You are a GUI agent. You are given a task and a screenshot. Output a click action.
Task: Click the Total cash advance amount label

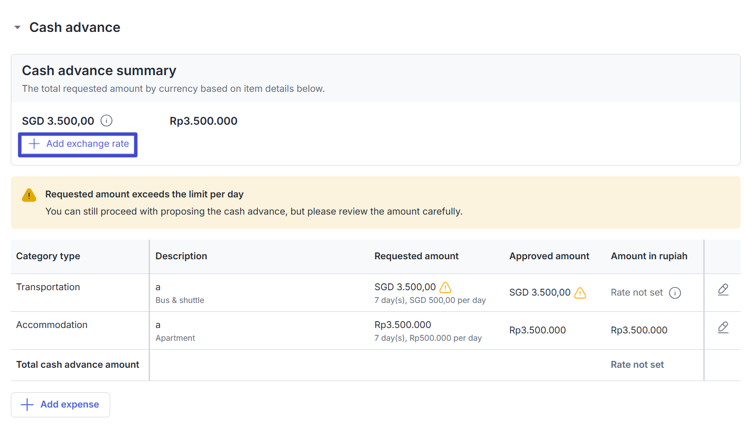pyautogui.click(x=78, y=365)
